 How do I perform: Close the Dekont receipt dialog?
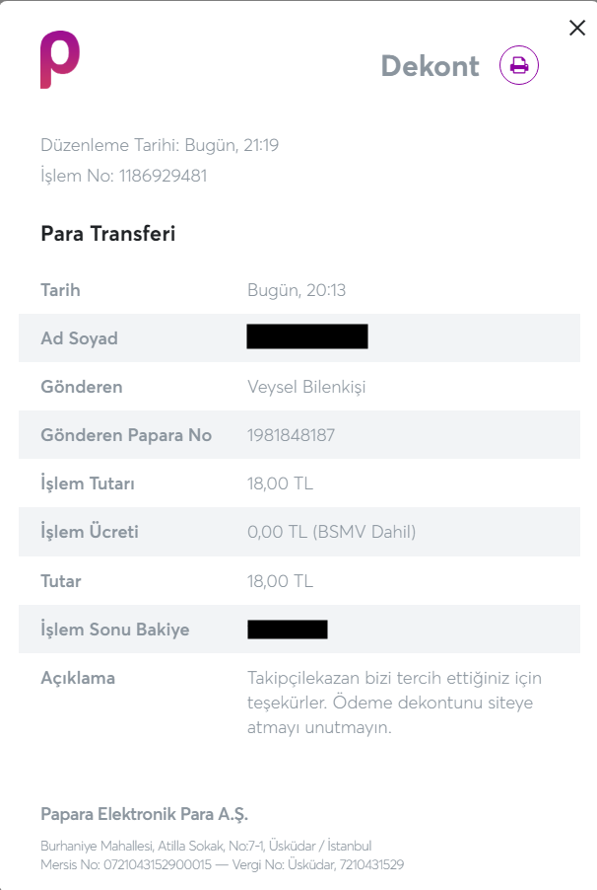(x=577, y=28)
